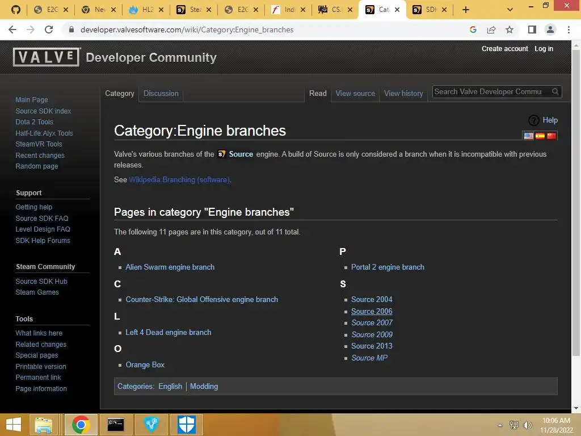Switch to the HL2 browser tab
The image size is (581, 436).
coord(146,10)
